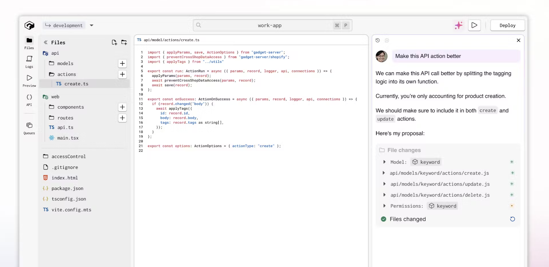Open the Preview sidebar section
Viewport: 549px width, 267px height.
click(x=29, y=81)
